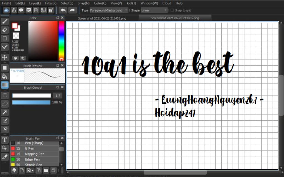Viewport: 284px width, 177px height.
Task: Click the round speech bubble icon
Action: coord(21,10)
